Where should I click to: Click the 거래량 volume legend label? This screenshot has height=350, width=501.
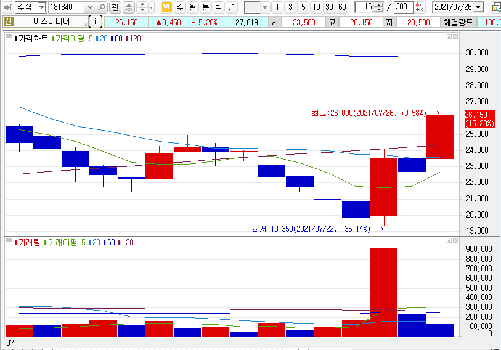28,242
